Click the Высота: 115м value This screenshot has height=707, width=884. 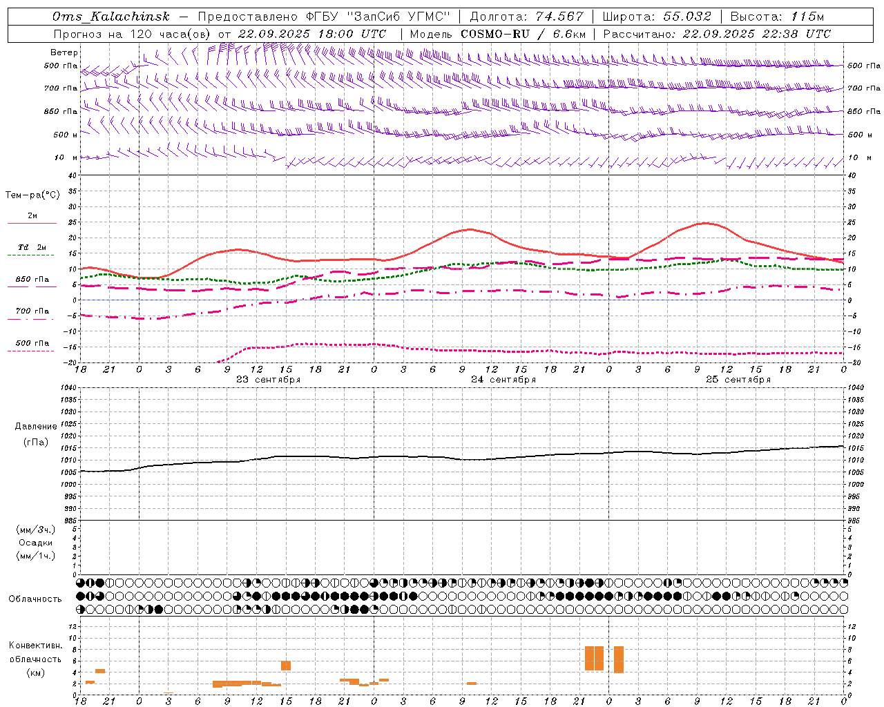pos(777,17)
